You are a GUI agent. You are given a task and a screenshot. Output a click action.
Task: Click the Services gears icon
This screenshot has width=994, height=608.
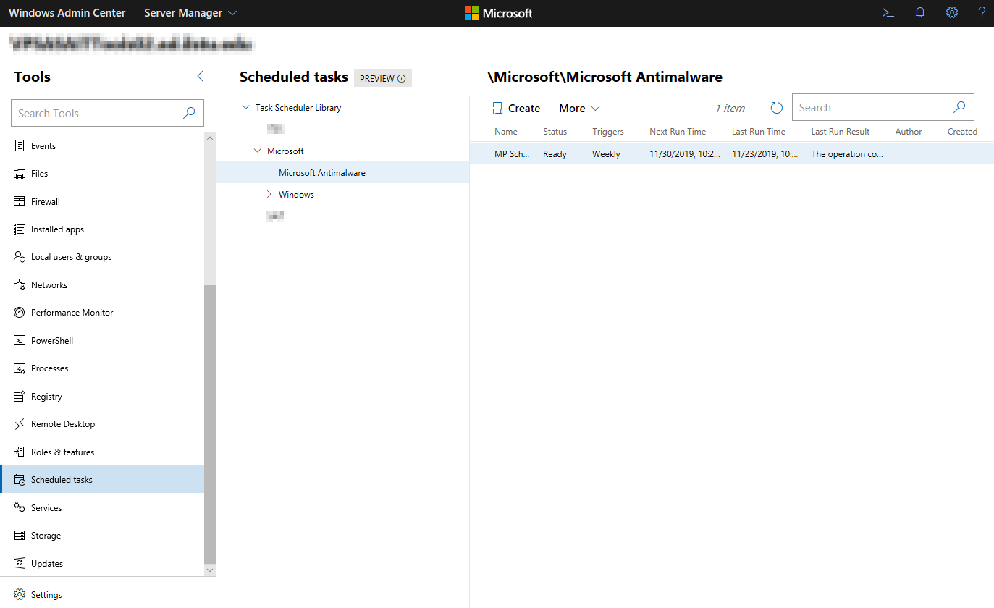click(x=20, y=508)
